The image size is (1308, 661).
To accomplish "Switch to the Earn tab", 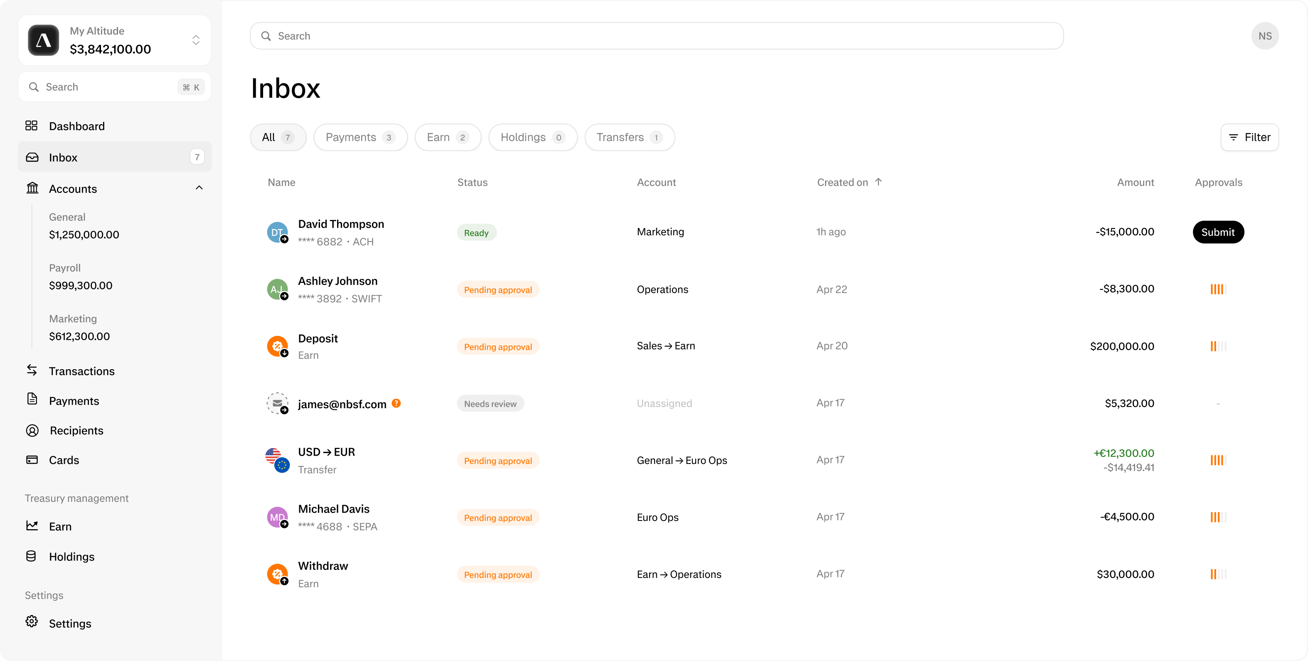I will (x=448, y=137).
